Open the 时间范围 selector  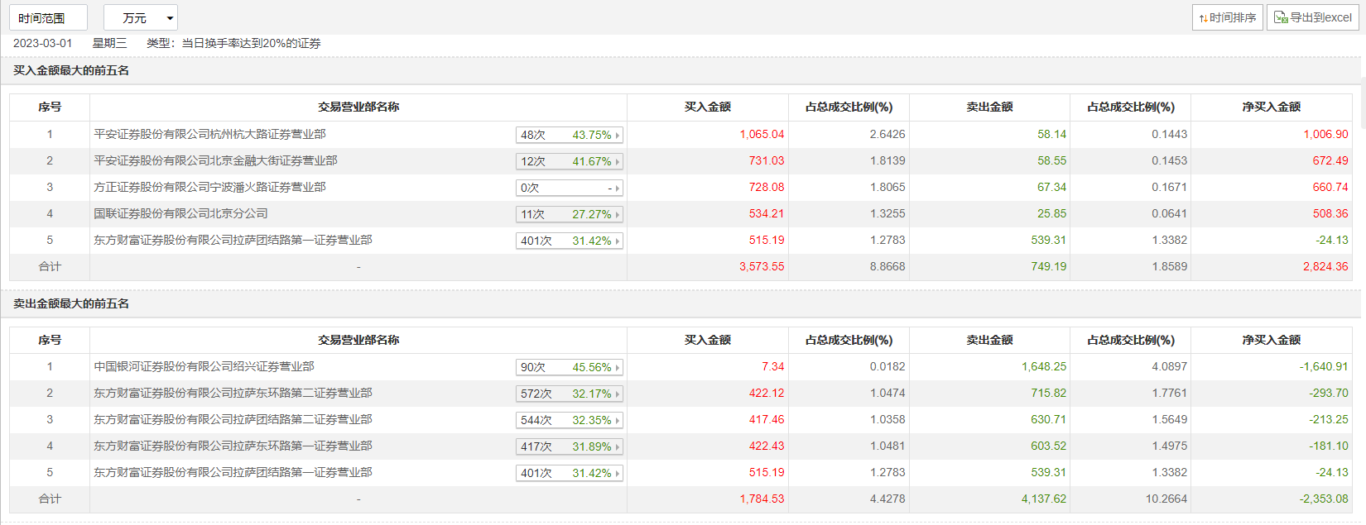[48, 17]
